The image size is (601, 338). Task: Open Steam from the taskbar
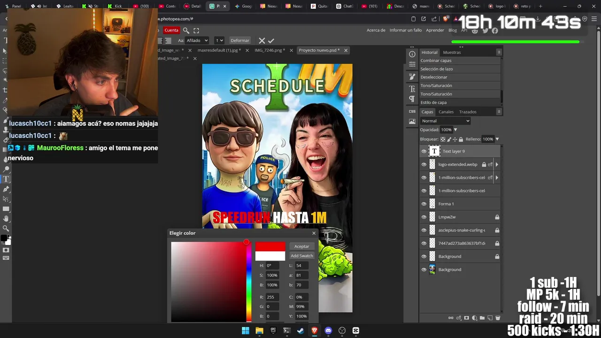(300, 330)
